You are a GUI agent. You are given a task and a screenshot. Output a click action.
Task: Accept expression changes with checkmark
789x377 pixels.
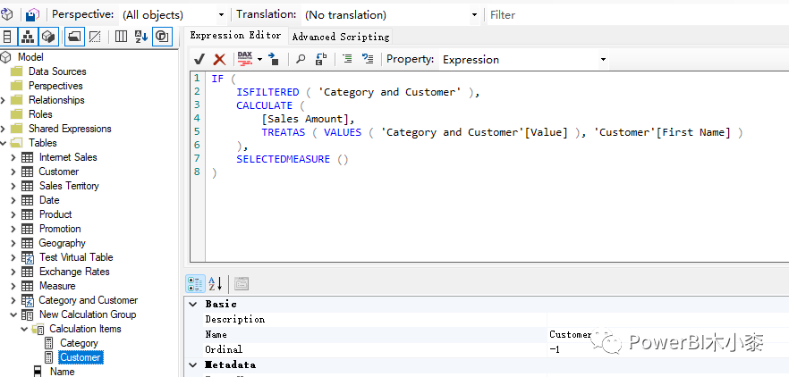coord(199,59)
